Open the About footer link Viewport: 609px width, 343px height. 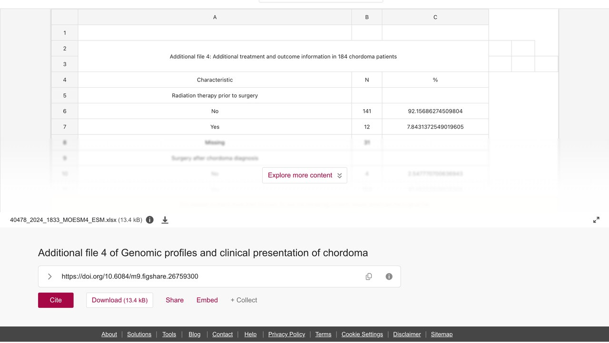pyautogui.click(x=109, y=334)
